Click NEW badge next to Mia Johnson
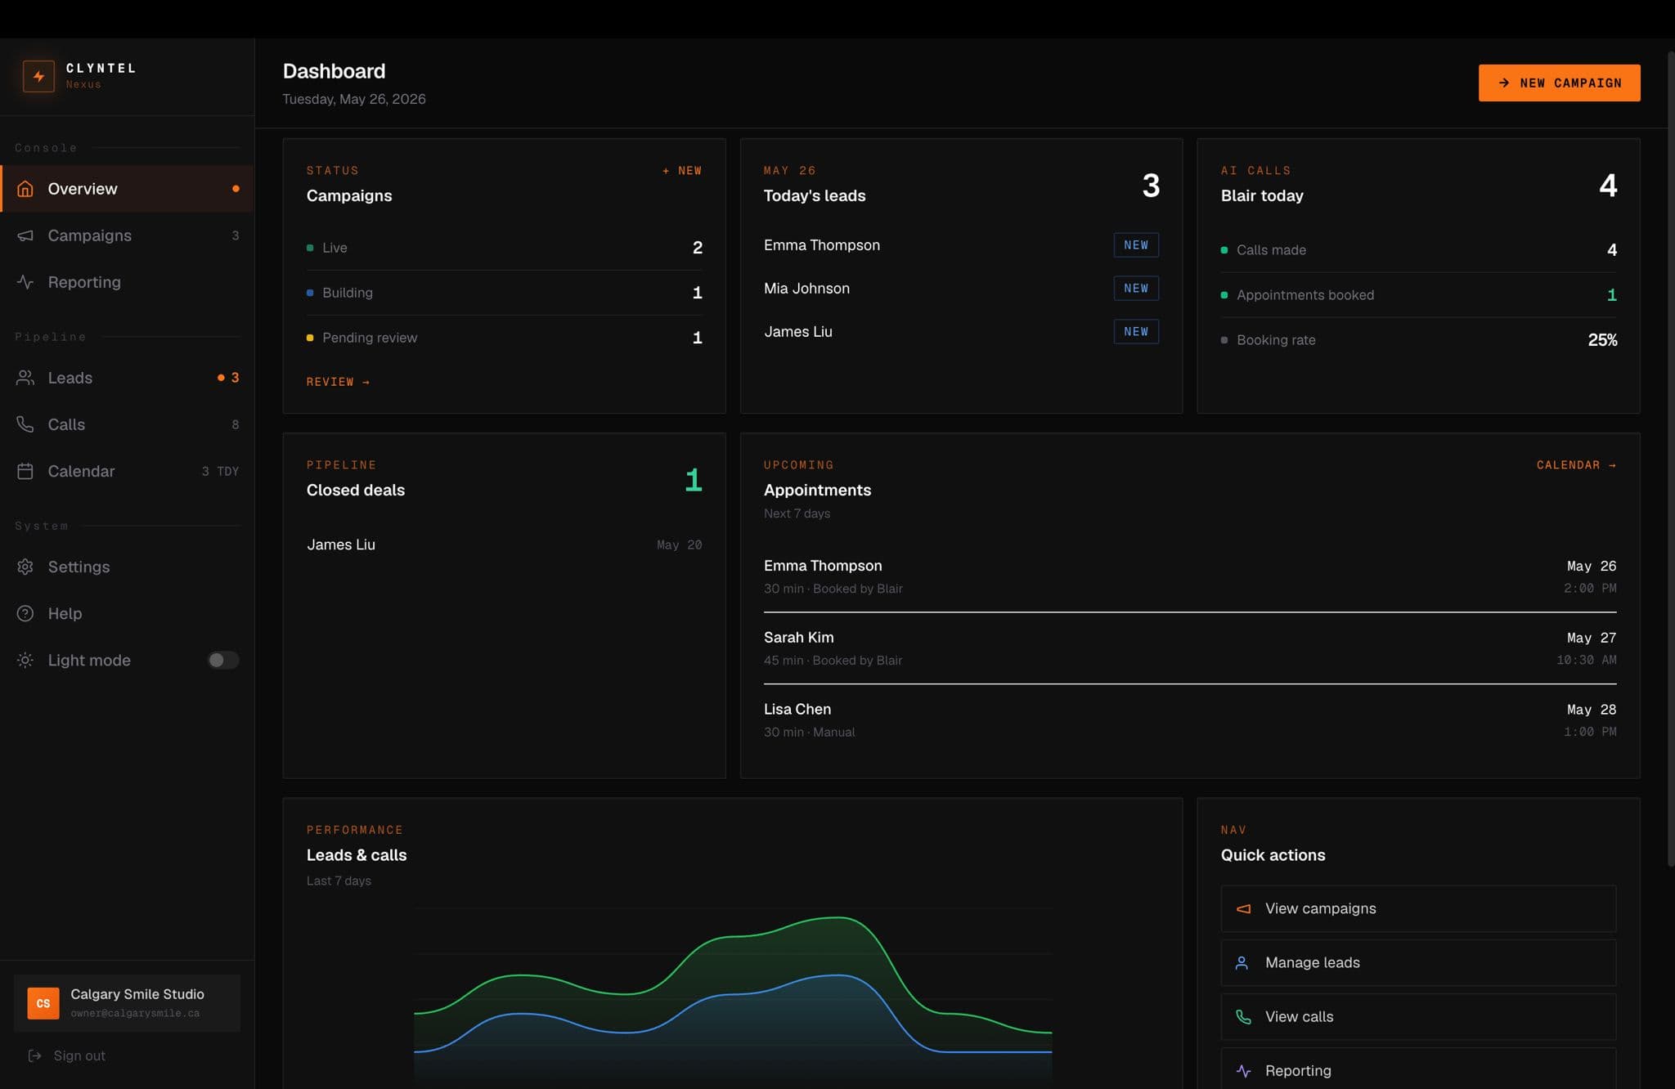Viewport: 1675px width, 1089px height. click(x=1136, y=289)
